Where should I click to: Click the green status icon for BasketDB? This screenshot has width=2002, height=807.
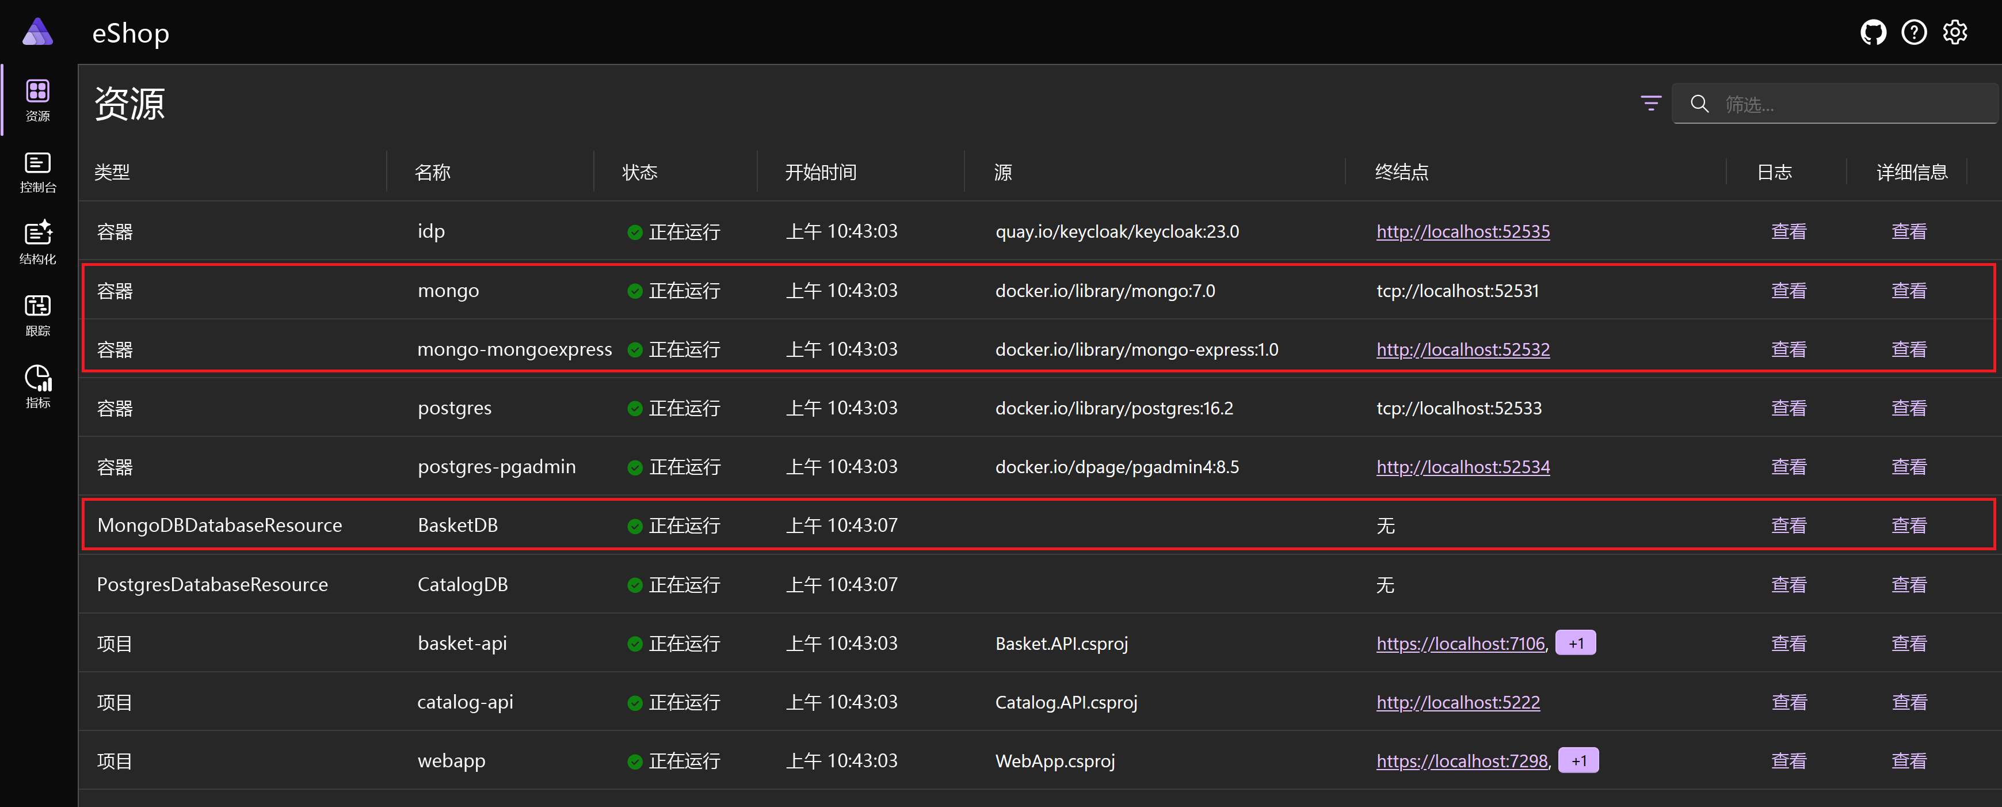click(634, 526)
